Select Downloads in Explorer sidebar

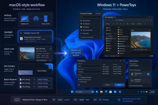(x=110, y=36)
